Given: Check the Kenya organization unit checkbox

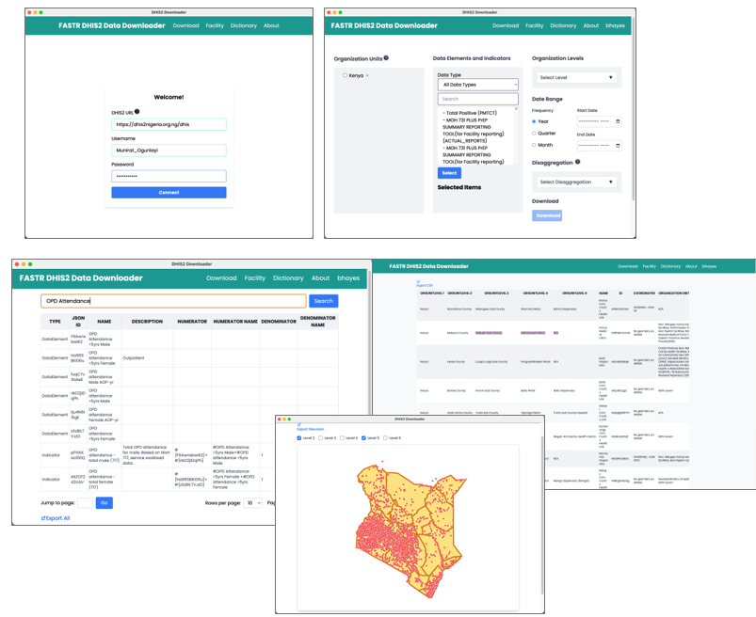Looking at the screenshot, I should click(345, 75).
